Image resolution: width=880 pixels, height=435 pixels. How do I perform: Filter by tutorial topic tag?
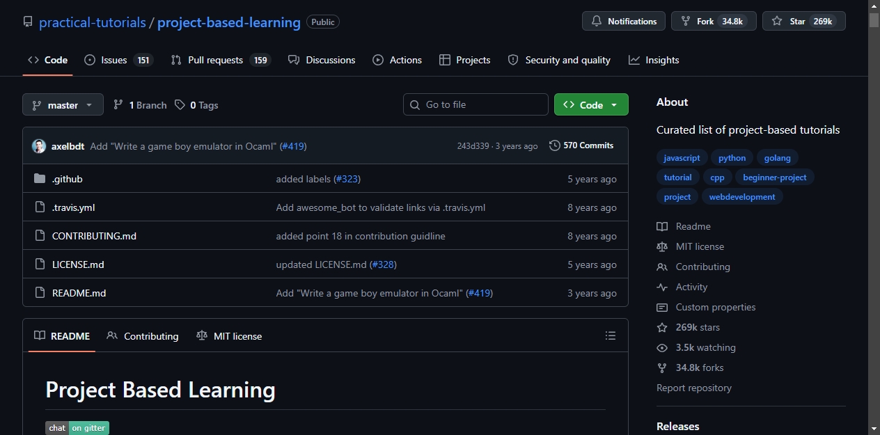[677, 177]
